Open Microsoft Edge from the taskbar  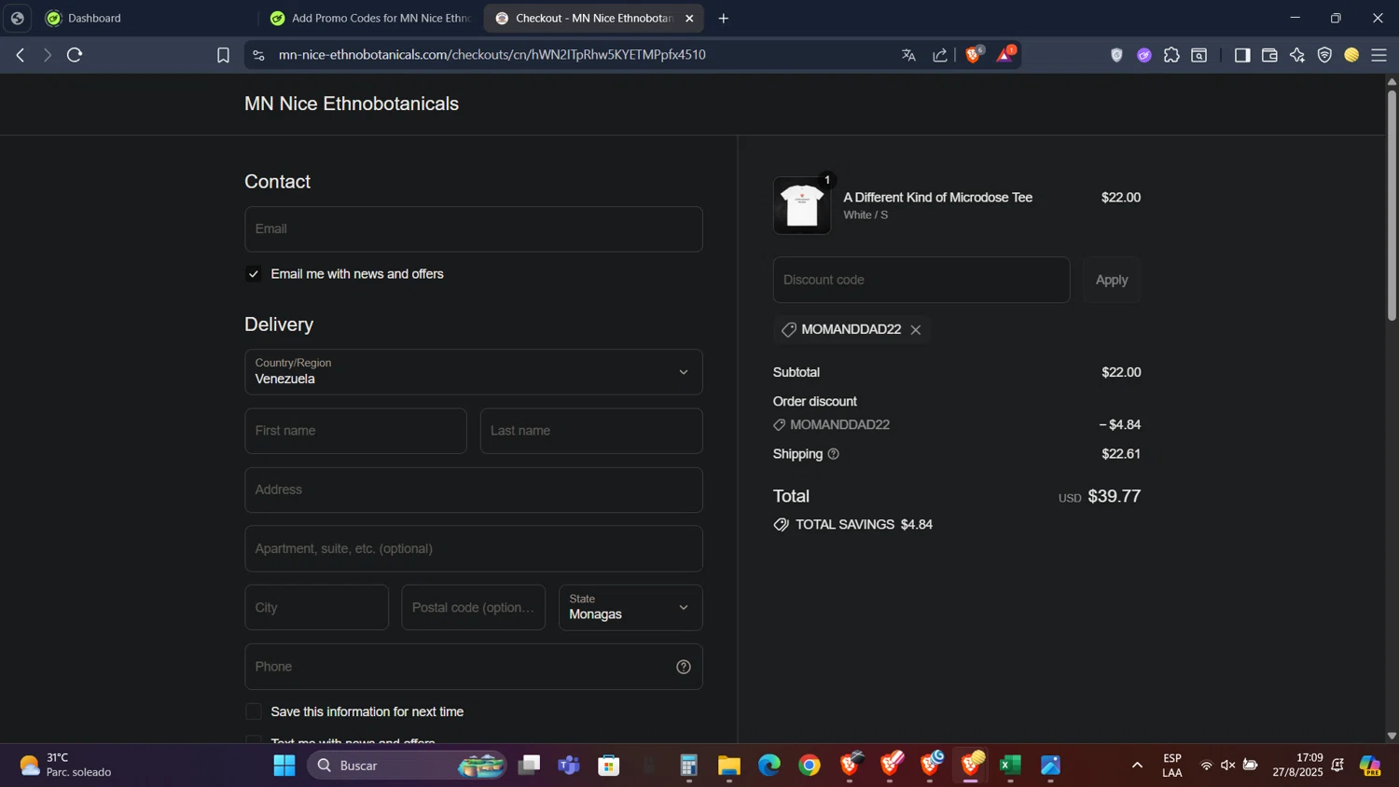click(769, 766)
